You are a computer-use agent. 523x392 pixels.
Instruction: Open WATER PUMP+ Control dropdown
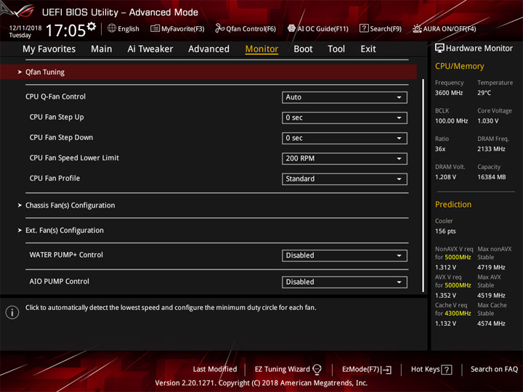[x=344, y=256]
